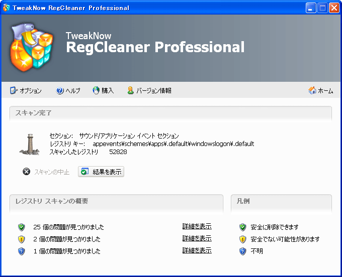
Task: Click legend text 不明
Action: 256,251
